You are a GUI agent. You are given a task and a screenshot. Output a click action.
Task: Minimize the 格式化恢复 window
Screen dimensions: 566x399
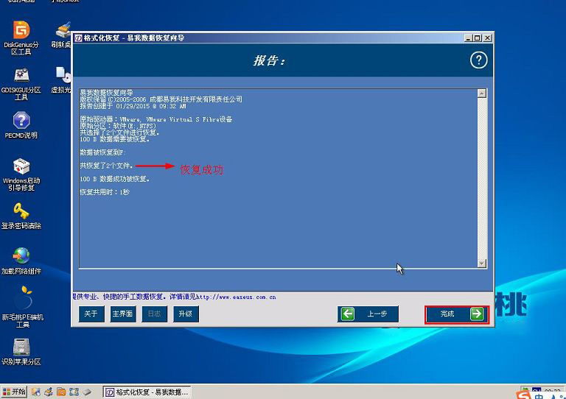pos(468,38)
